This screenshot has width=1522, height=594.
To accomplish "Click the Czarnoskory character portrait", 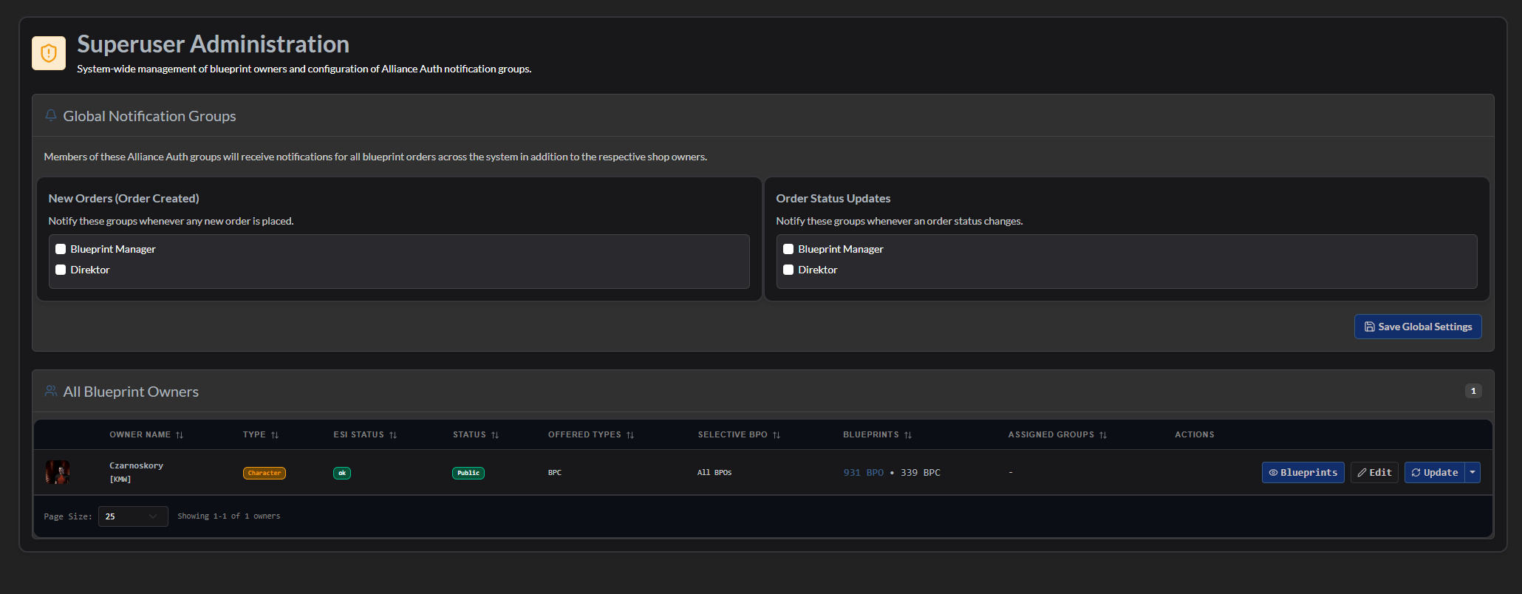I will (x=58, y=472).
